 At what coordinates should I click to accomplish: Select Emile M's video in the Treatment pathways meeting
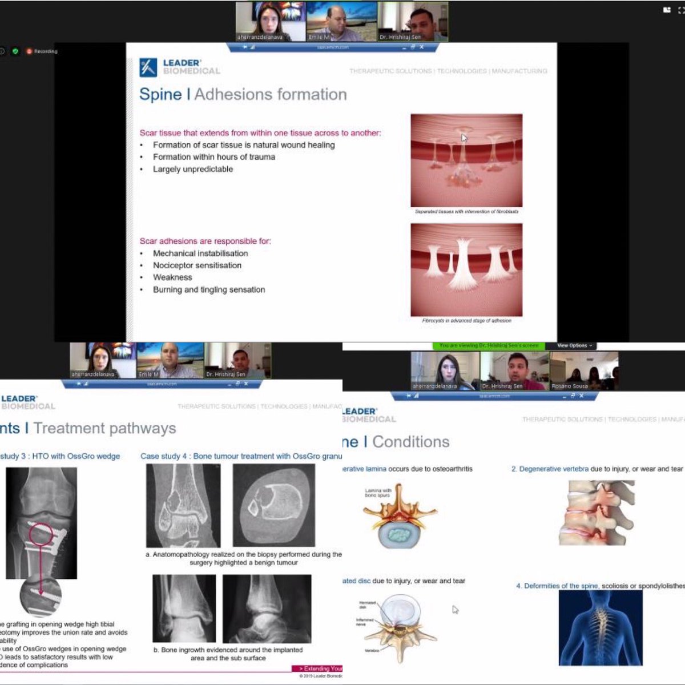(x=170, y=360)
